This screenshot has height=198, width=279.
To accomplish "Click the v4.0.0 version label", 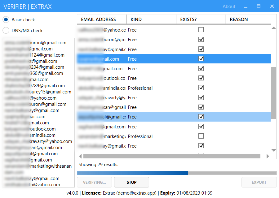I will point(73,193).
